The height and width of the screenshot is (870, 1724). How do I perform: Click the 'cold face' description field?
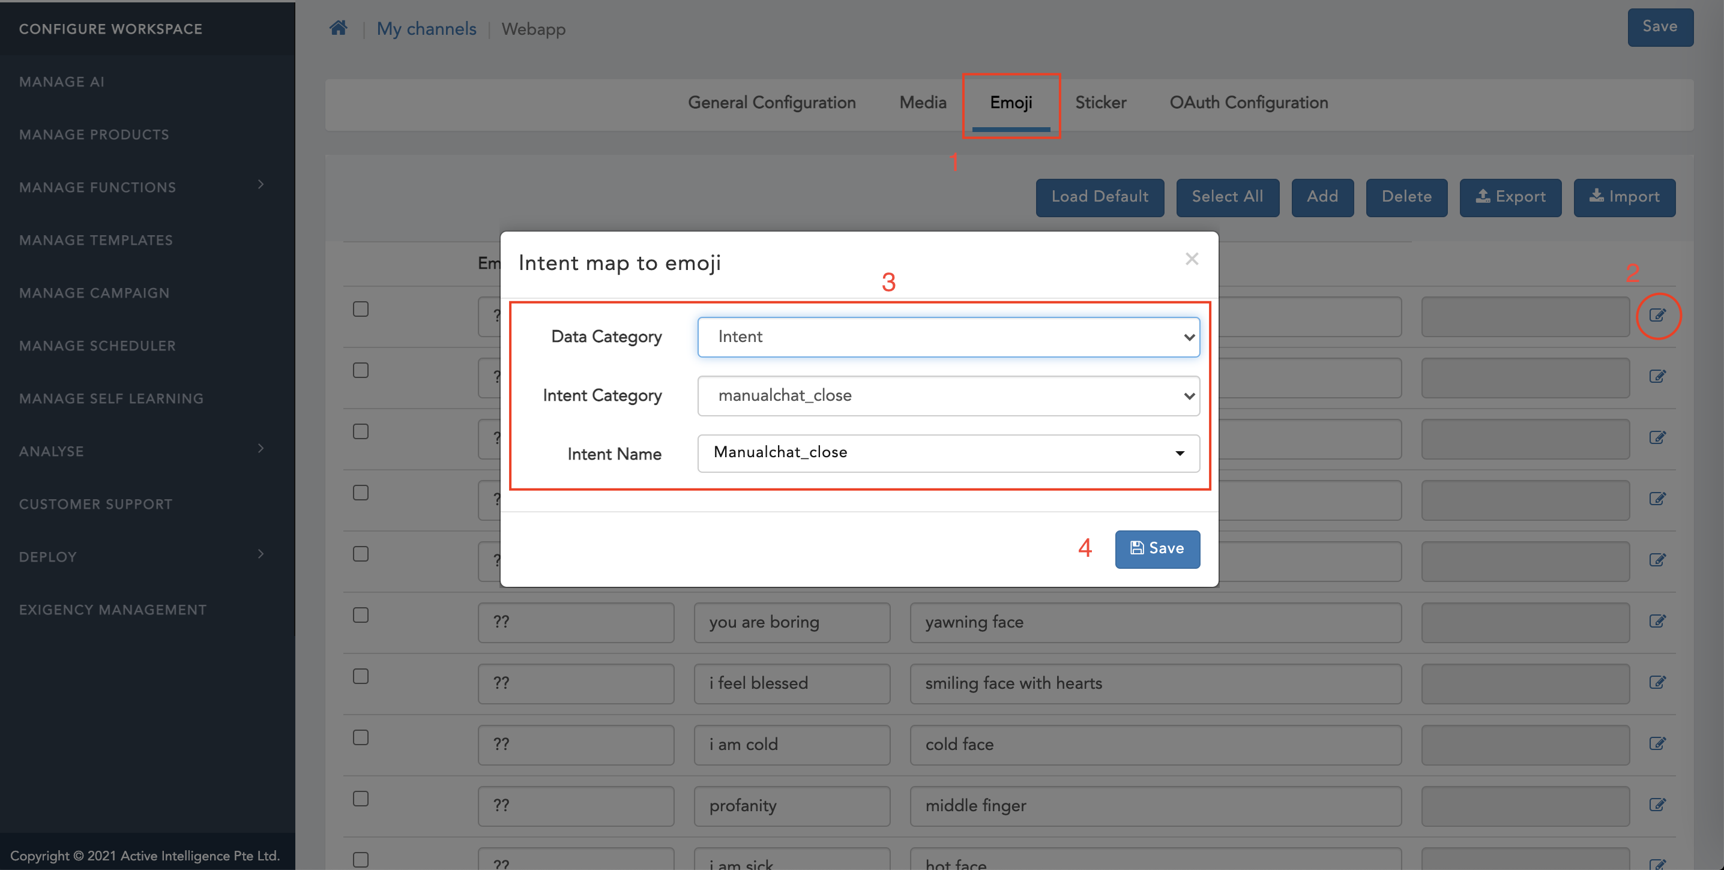pyautogui.click(x=1155, y=745)
